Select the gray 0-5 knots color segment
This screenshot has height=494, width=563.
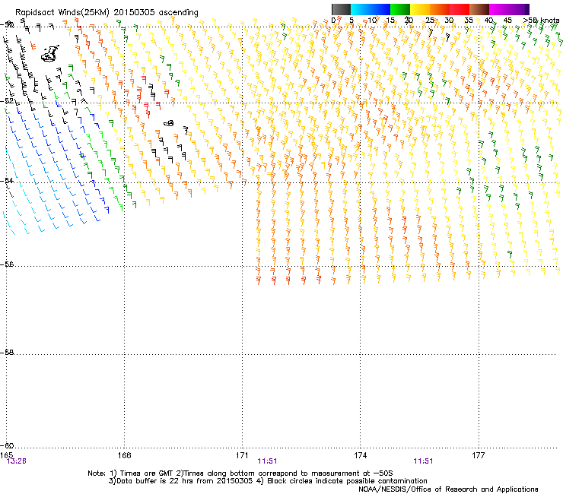click(x=341, y=9)
